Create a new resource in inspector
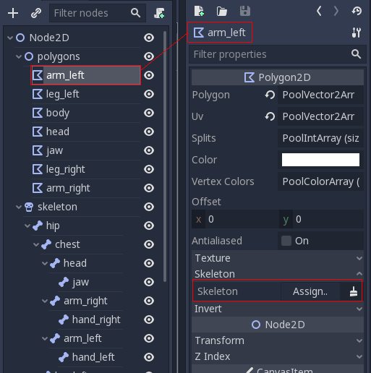The height and width of the screenshot is (373, 371). click(200, 11)
